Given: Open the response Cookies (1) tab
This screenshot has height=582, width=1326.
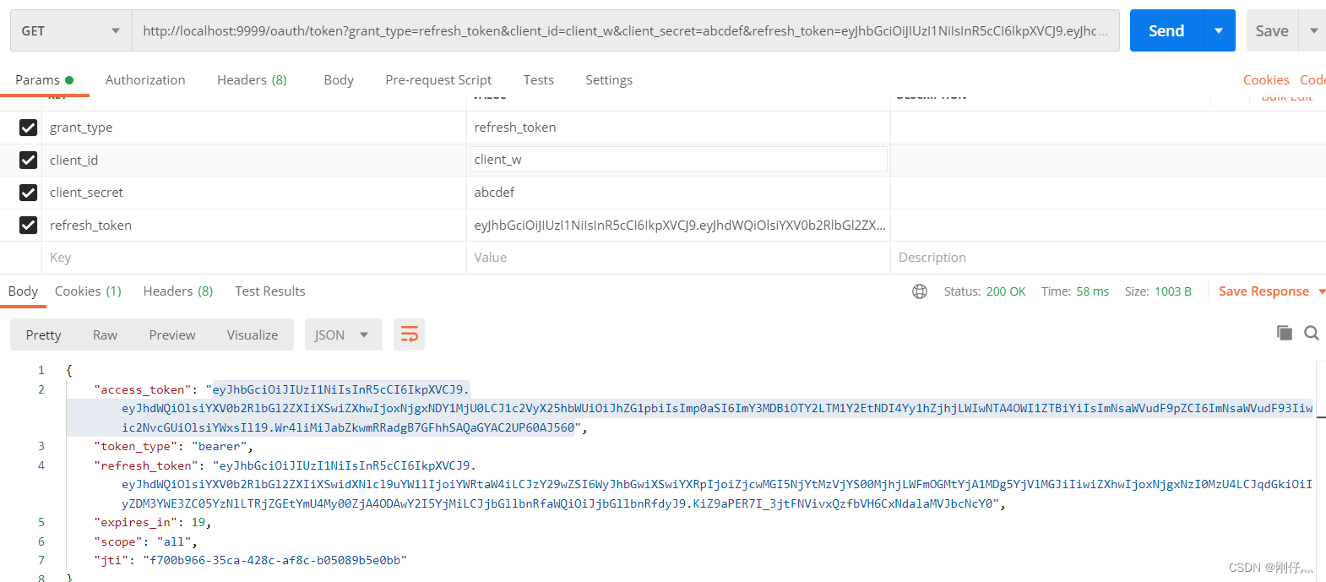Looking at the screenshot, I should click(x=88, y=291).
